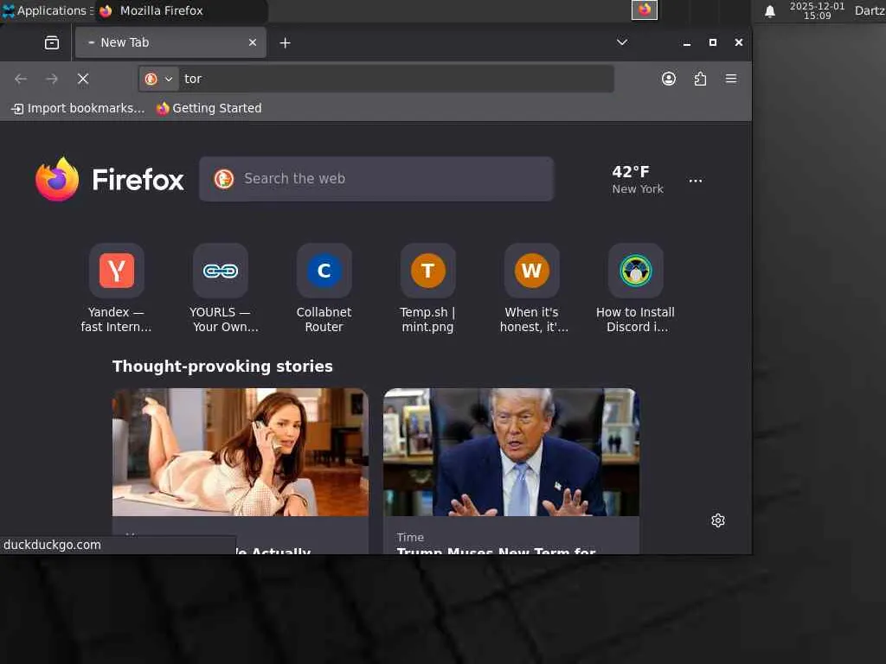
Task: Open the Time story thumbnail
Action: (511, 451)
